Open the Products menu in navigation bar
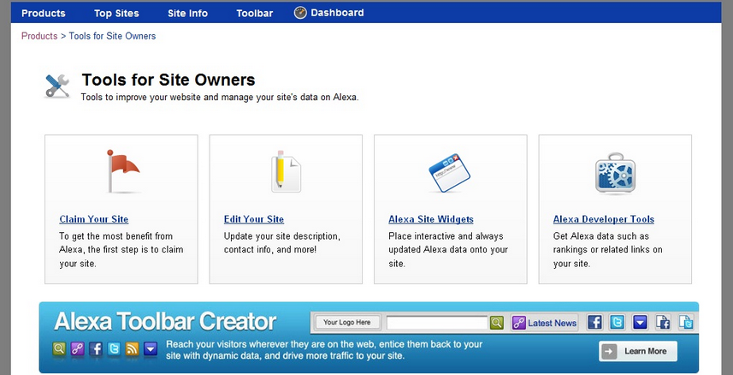 [44, 13]
